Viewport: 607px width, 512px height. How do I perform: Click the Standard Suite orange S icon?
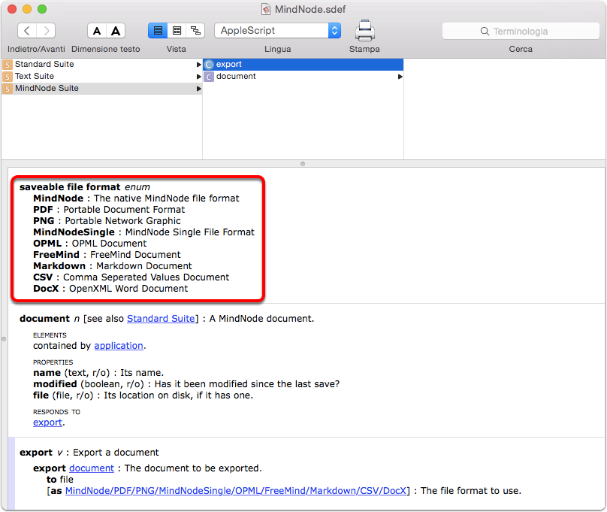(x=8, y=65)
